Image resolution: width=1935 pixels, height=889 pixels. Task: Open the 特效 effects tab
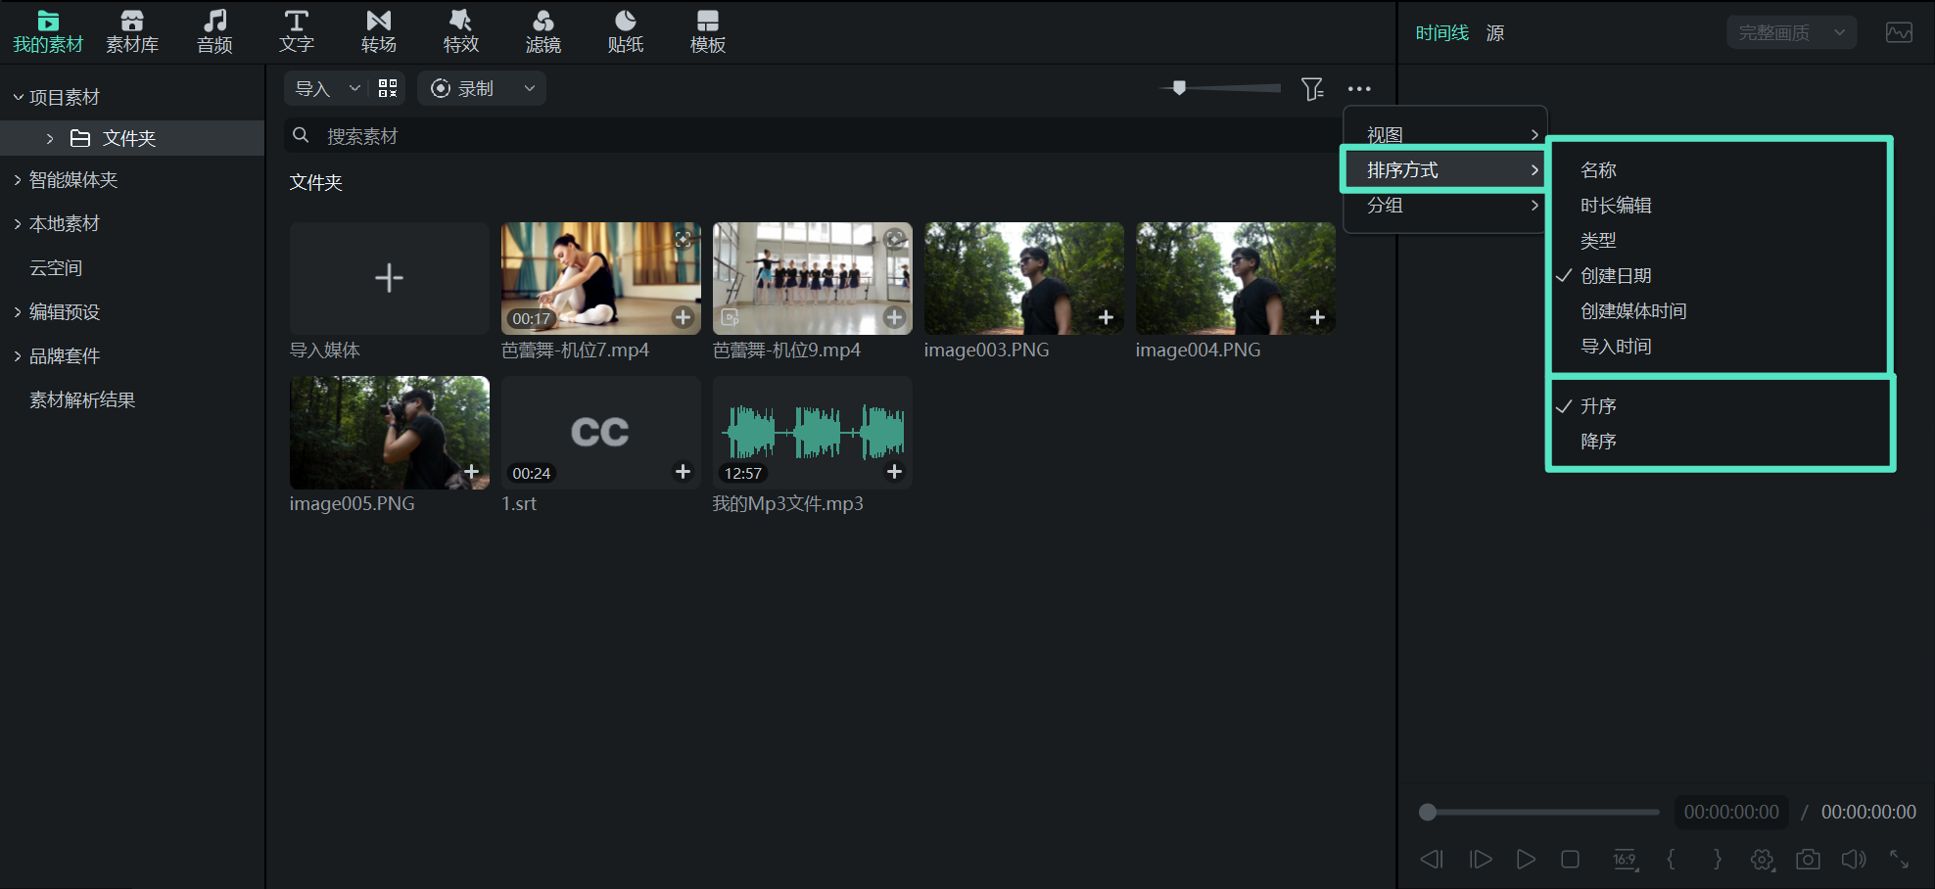pos(461,32)
